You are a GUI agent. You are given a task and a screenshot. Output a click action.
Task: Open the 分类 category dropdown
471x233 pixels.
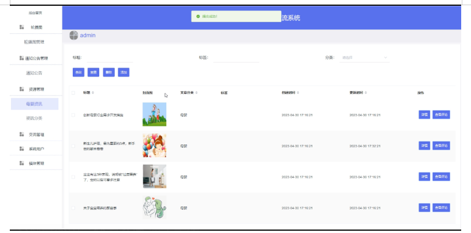coord(364,58)
